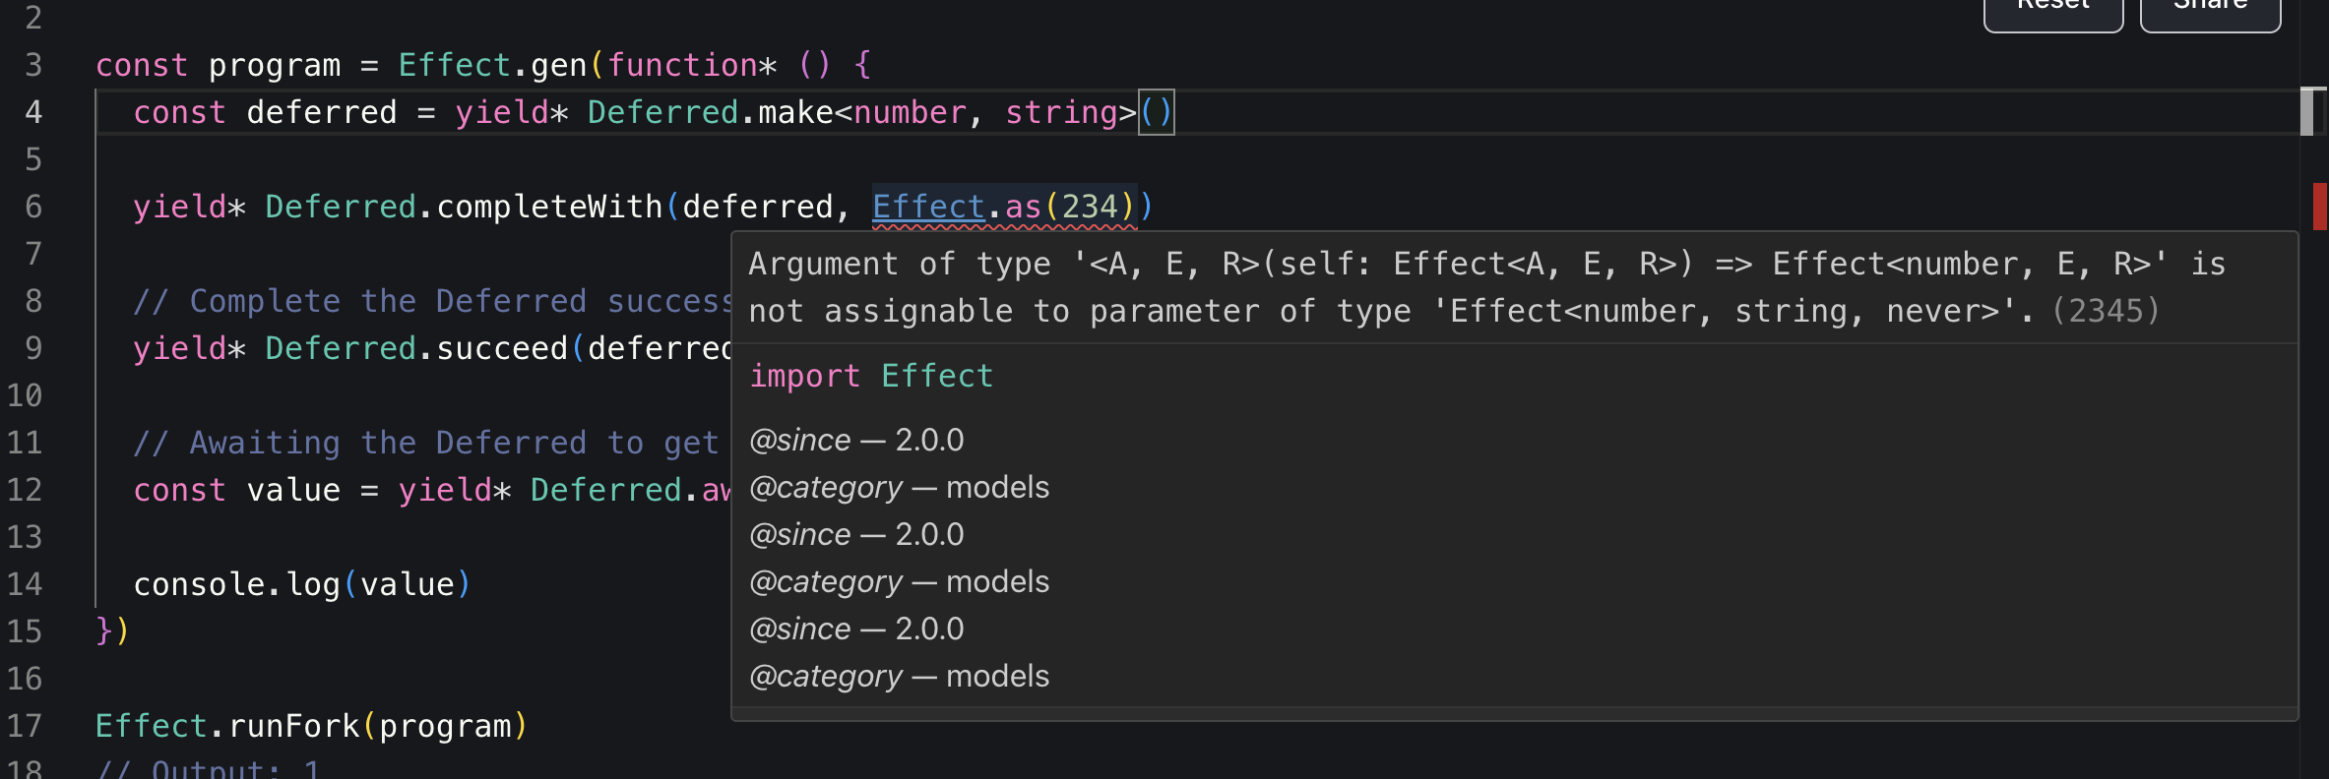Click the gray cursor marker in the scrollbar

[x=2306, y=112]
